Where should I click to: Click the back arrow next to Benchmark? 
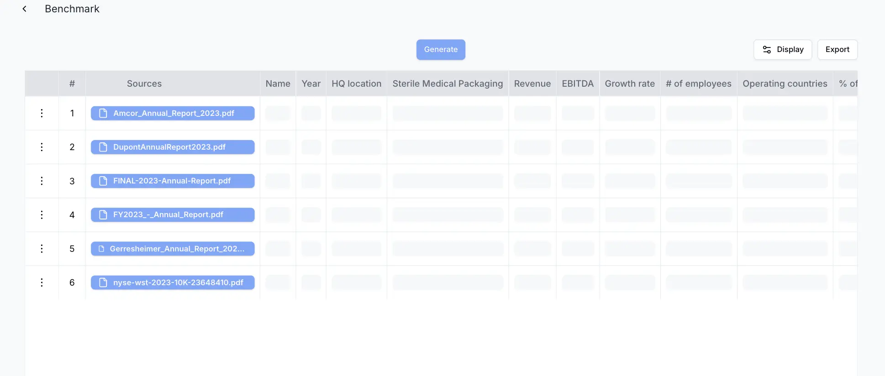point(25,9)
